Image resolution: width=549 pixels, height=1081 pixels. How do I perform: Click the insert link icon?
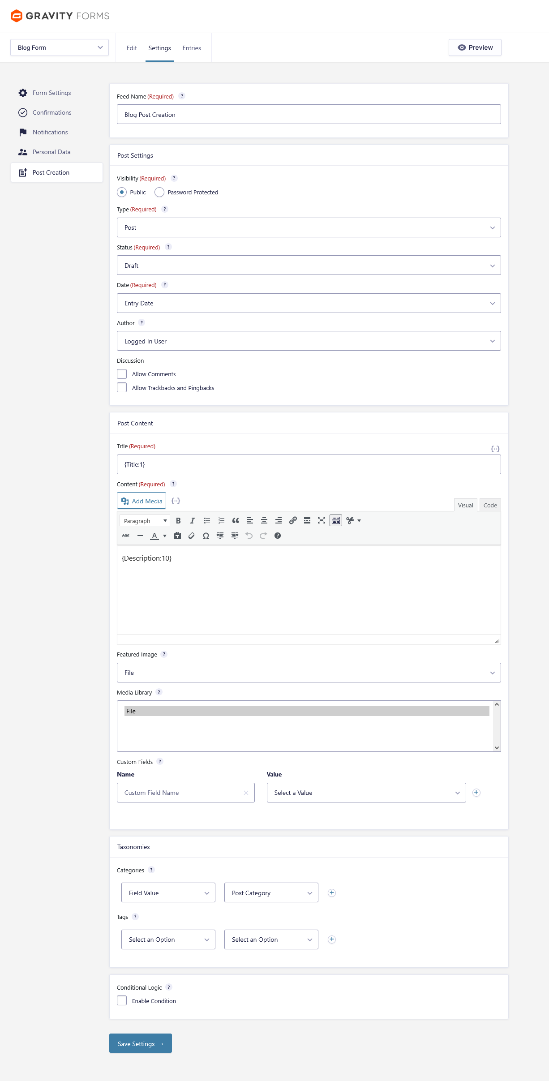[x=293, y=520]
